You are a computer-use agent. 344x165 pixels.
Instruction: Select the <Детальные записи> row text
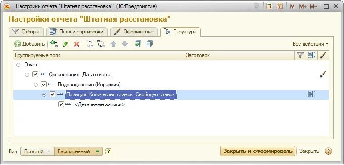pyautogui.click(x=100, y=104)
